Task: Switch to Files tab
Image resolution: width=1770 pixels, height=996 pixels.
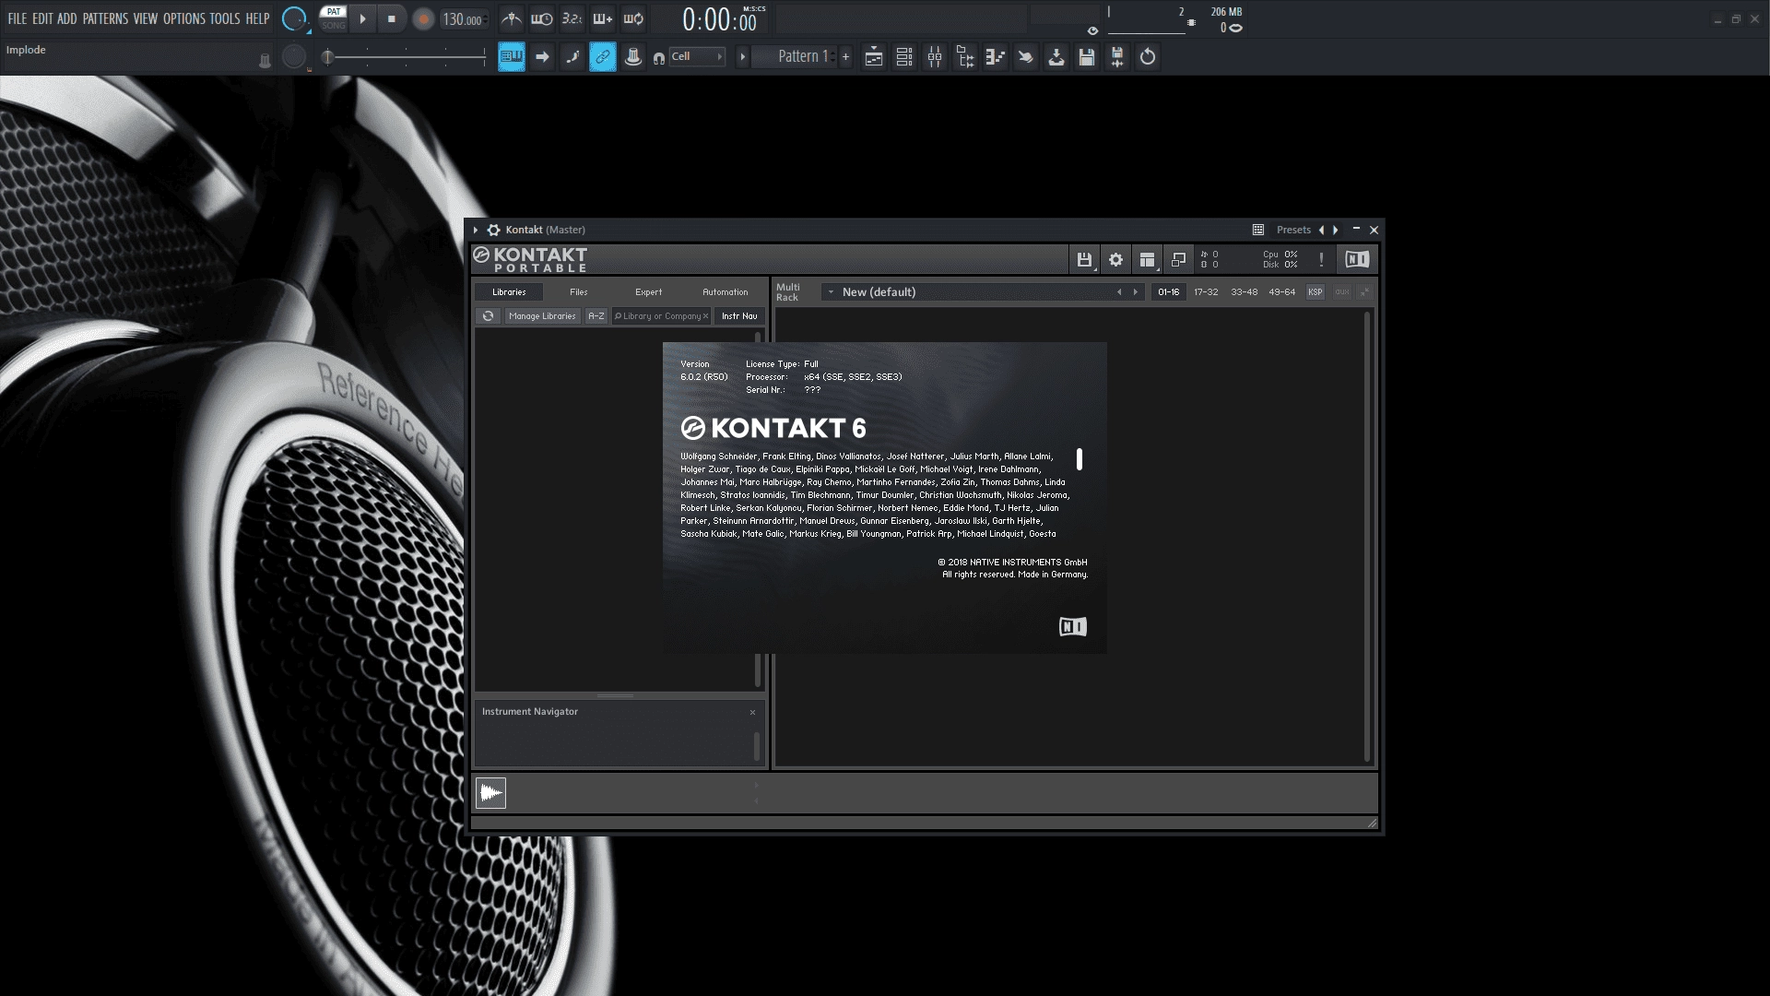Action: [579, 292]
